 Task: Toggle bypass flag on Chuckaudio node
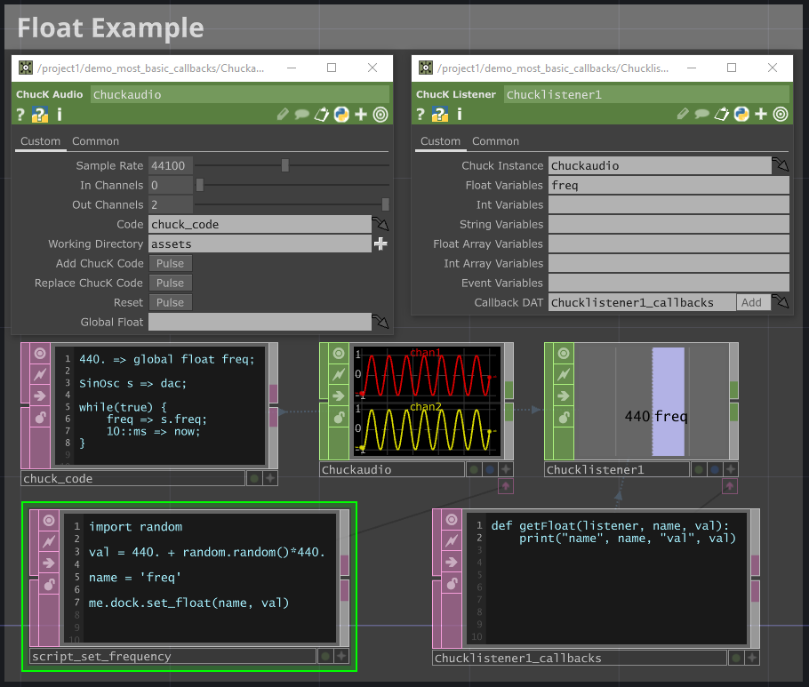tap(339, 375)
